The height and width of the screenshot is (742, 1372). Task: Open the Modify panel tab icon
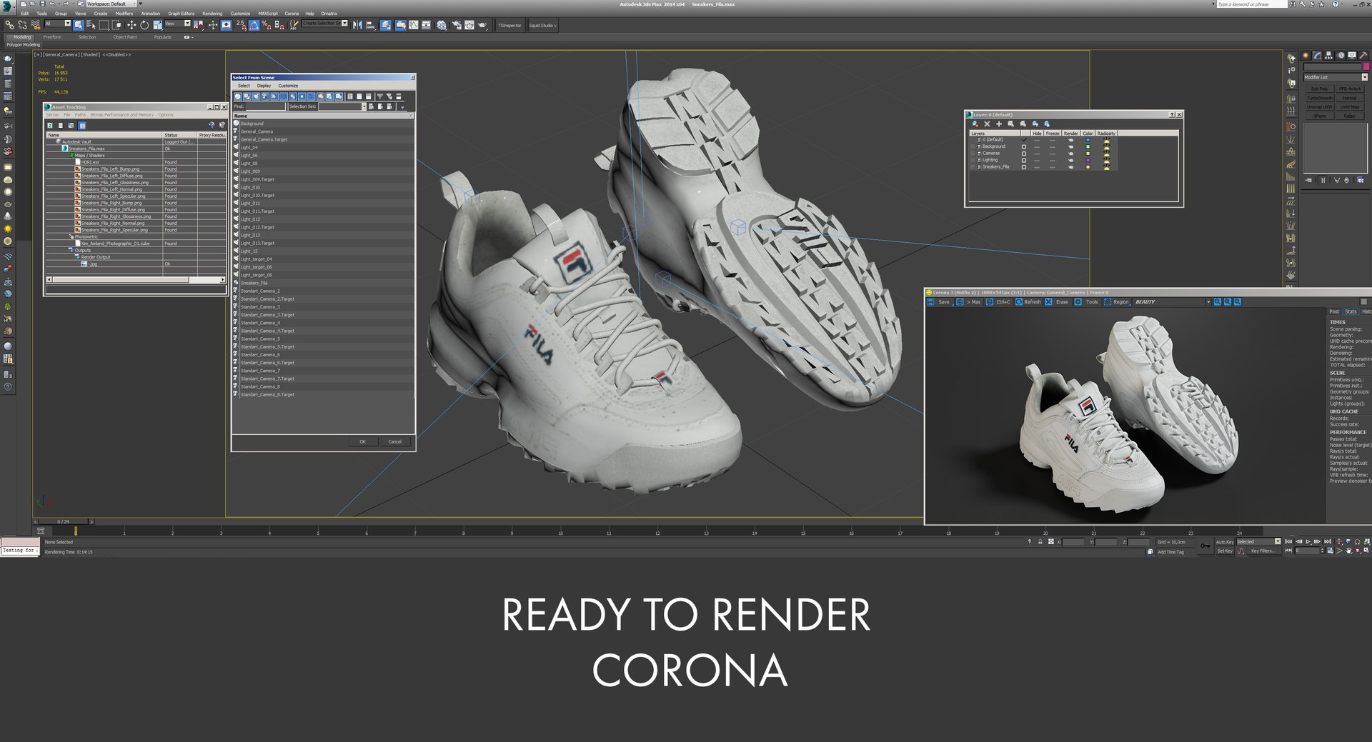tap(1317, 55)
